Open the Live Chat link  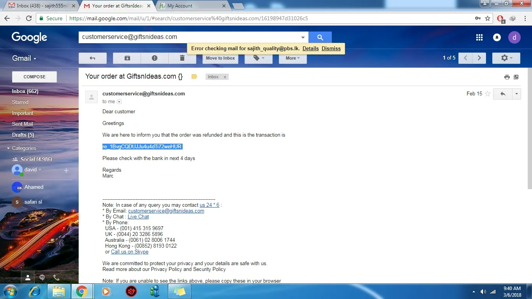(138, 217)
